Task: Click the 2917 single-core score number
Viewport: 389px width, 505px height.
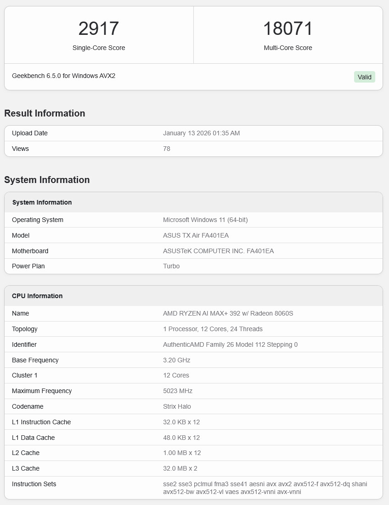Action: coord(99,28)
